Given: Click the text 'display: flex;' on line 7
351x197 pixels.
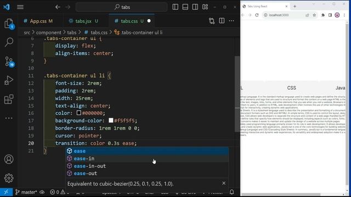Looking at the screenshot, I should point(76,46).
